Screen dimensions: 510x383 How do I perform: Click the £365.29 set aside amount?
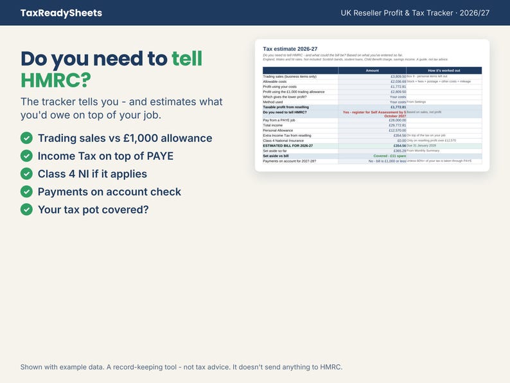(x=400, y=151)
